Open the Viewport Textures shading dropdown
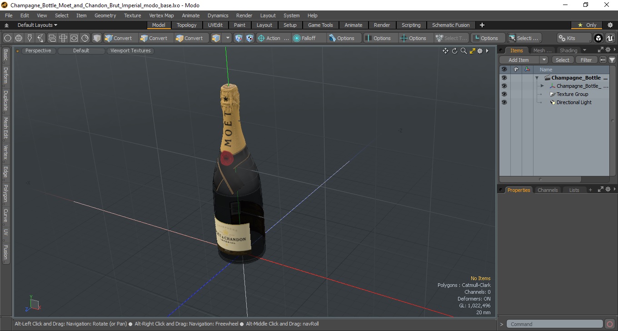 pyautogui.click(x=130, y=51)
